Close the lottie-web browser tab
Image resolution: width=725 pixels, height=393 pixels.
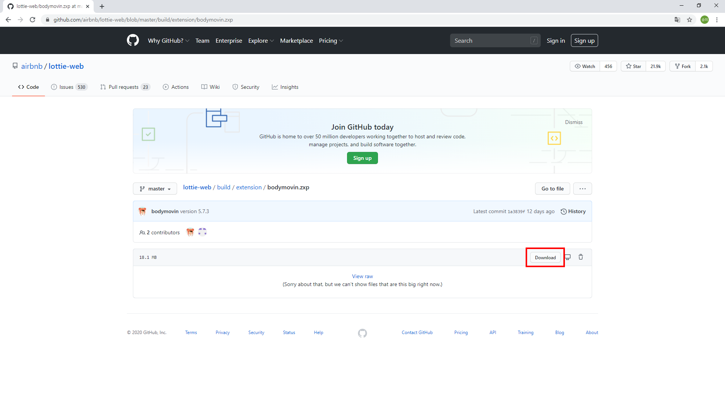click(x=88, y=6)
